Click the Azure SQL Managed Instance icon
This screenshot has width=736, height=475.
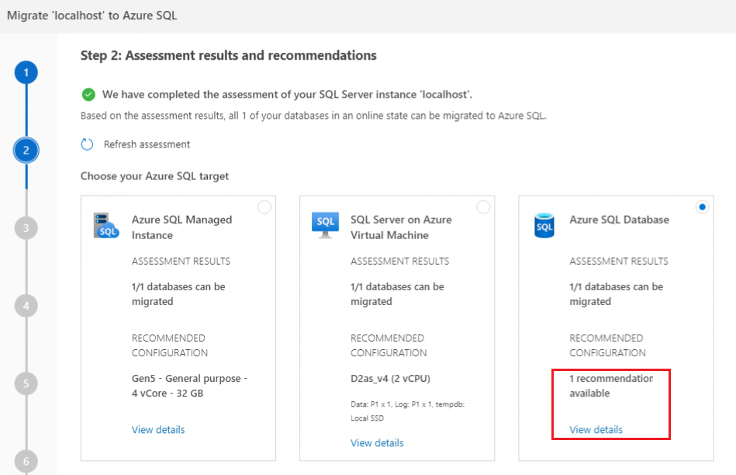tap(106, 225)
